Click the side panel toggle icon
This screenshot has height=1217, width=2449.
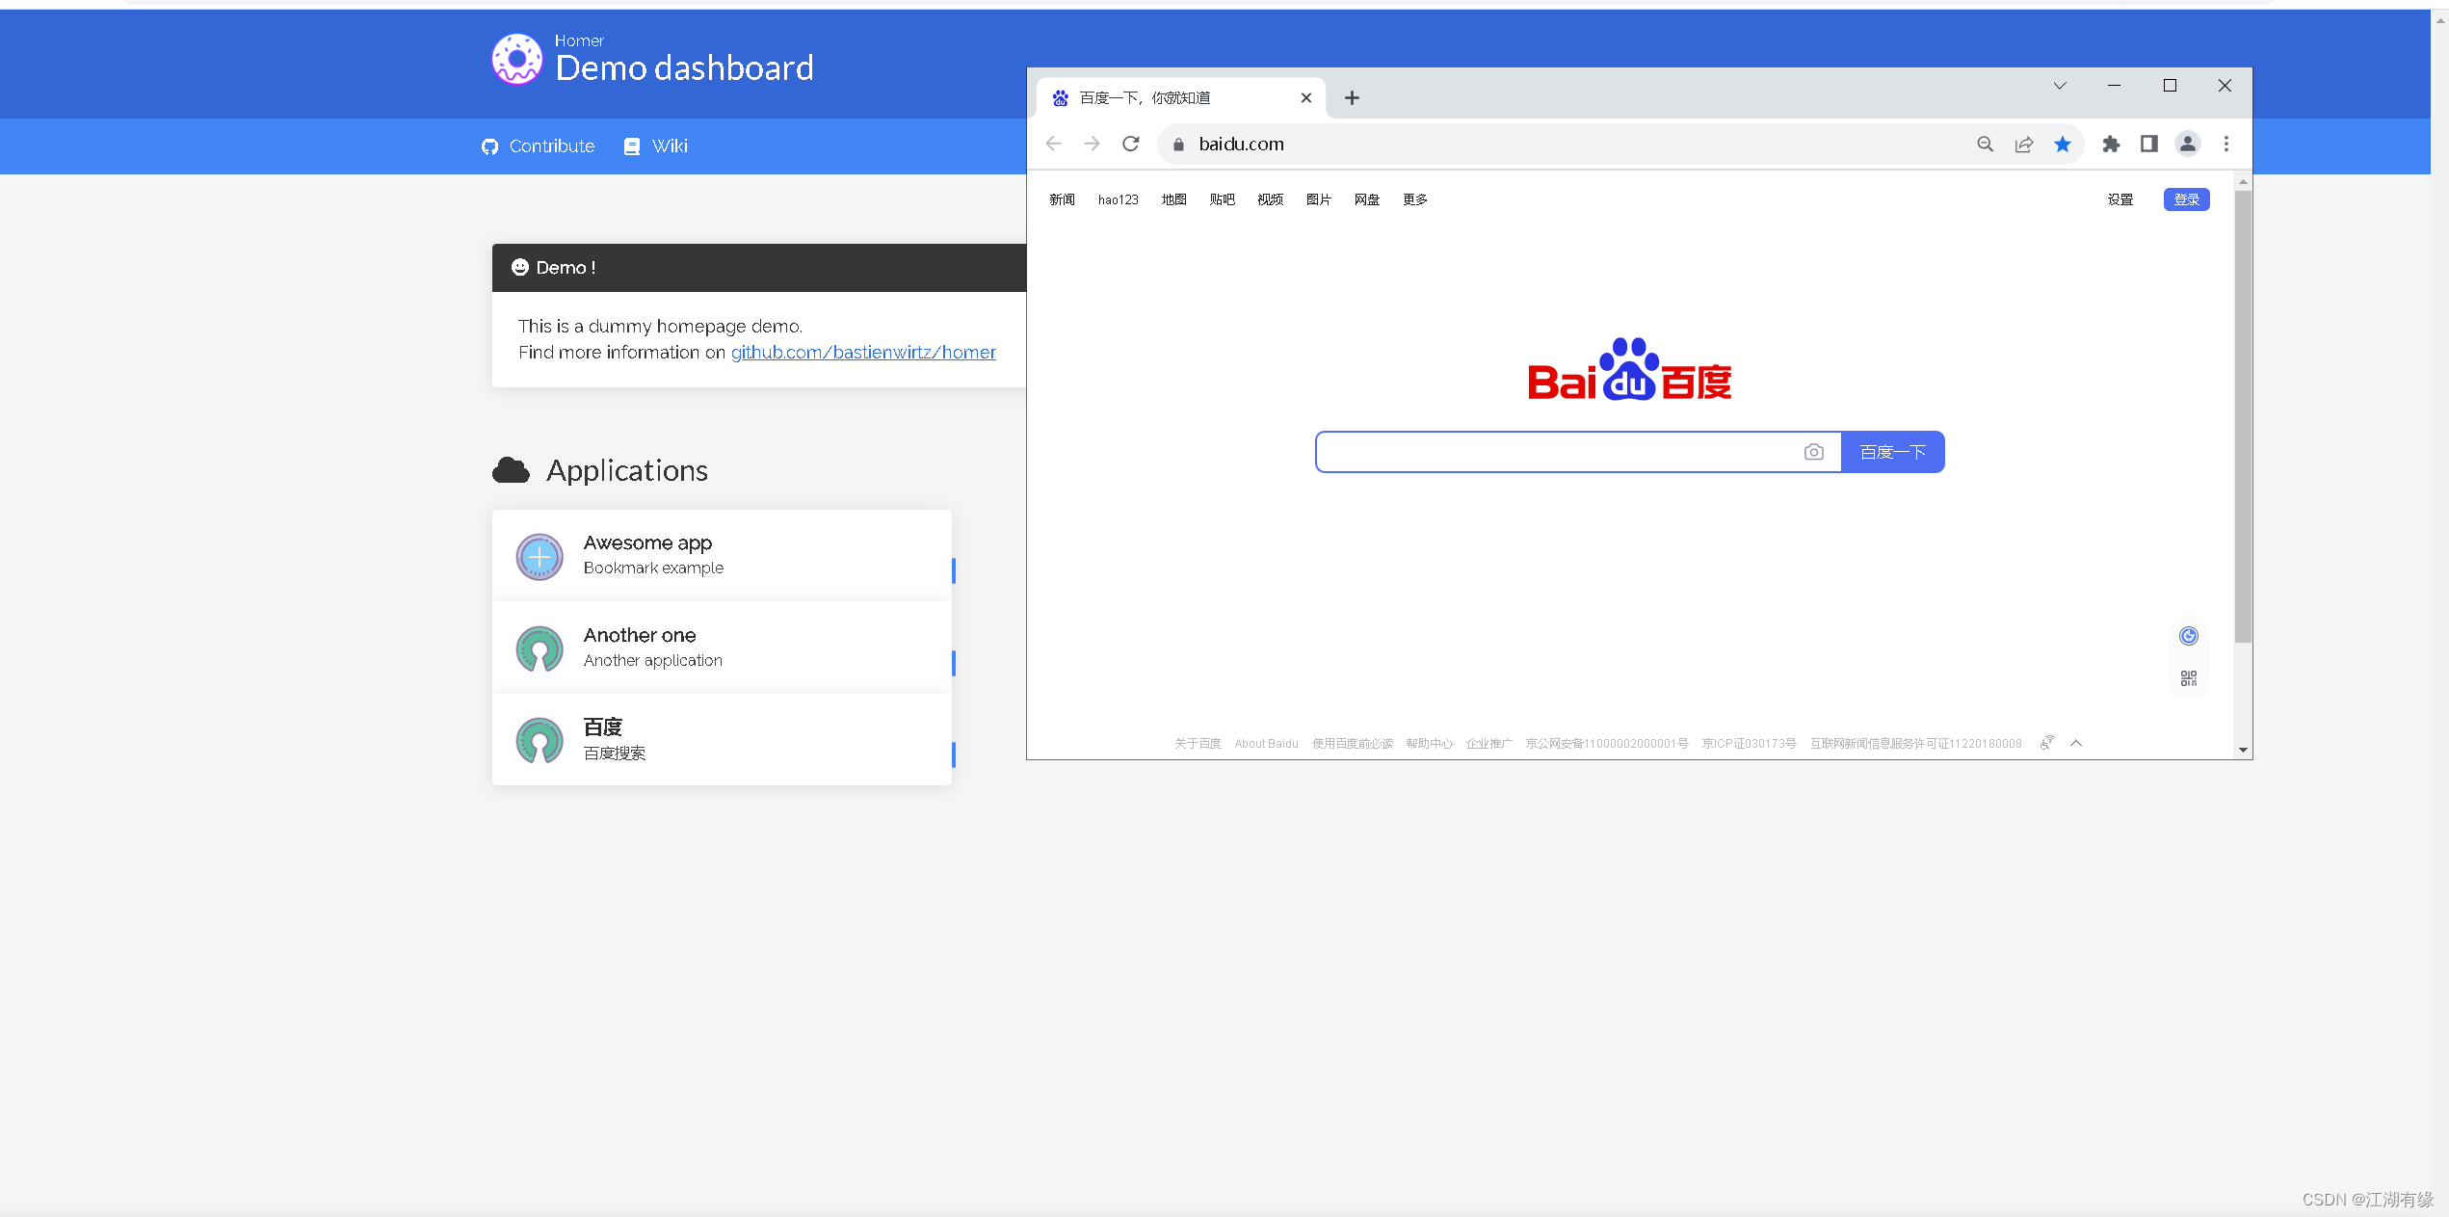coord(2148,144)
